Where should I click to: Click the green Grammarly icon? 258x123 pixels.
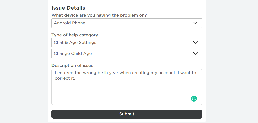[194, 99]
